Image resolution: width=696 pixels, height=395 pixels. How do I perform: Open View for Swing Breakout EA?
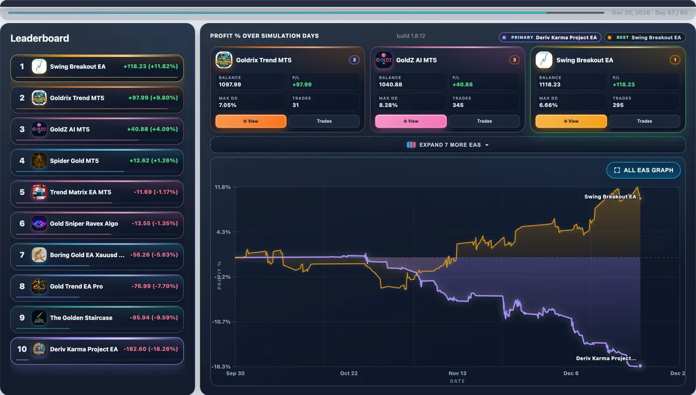571,122
